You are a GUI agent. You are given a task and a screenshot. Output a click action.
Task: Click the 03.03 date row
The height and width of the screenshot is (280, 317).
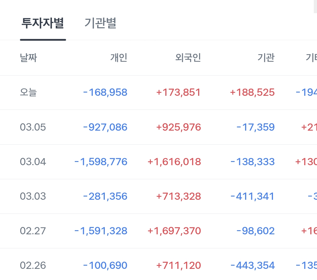pyautogui.click(x=33, y=196)
